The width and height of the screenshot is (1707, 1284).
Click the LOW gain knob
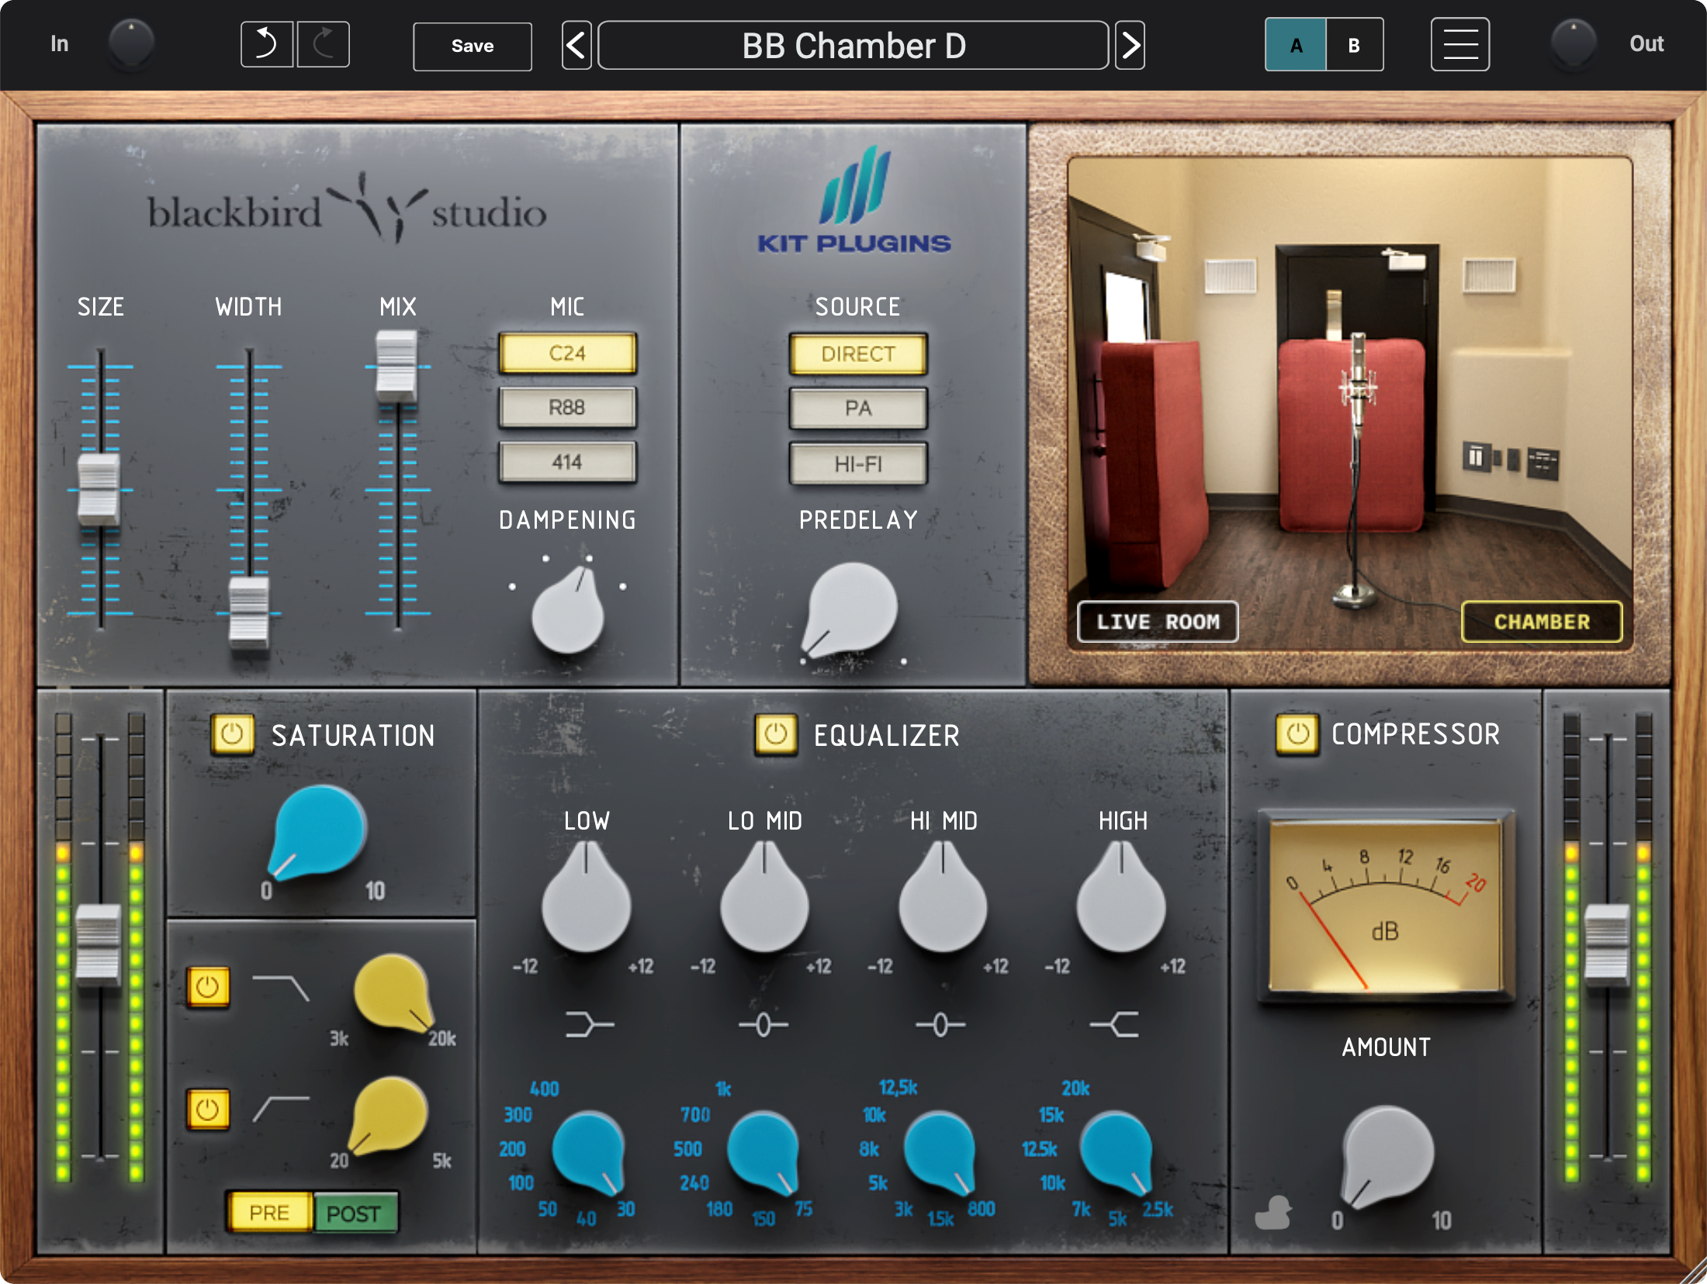coord(586,899)
